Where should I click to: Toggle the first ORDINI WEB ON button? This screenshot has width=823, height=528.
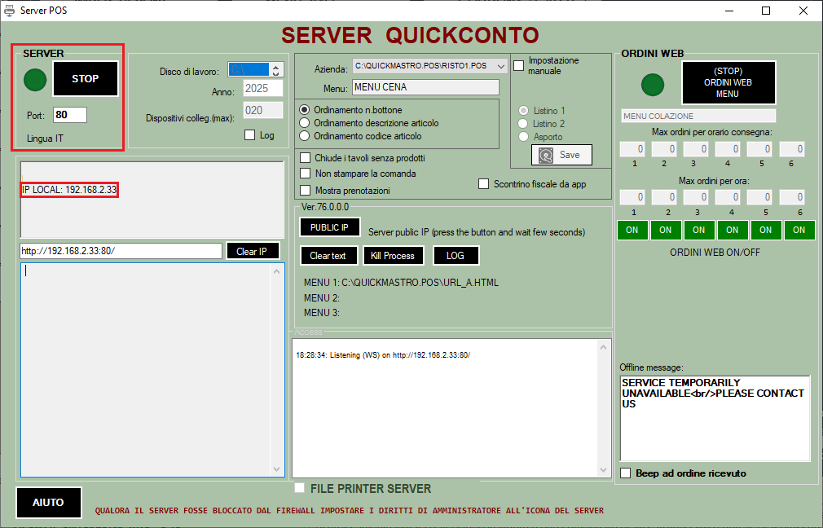coord(632,230)
